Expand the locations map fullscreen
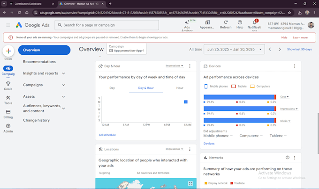Viewport: 319px width, 189px height. pos(190,184)
